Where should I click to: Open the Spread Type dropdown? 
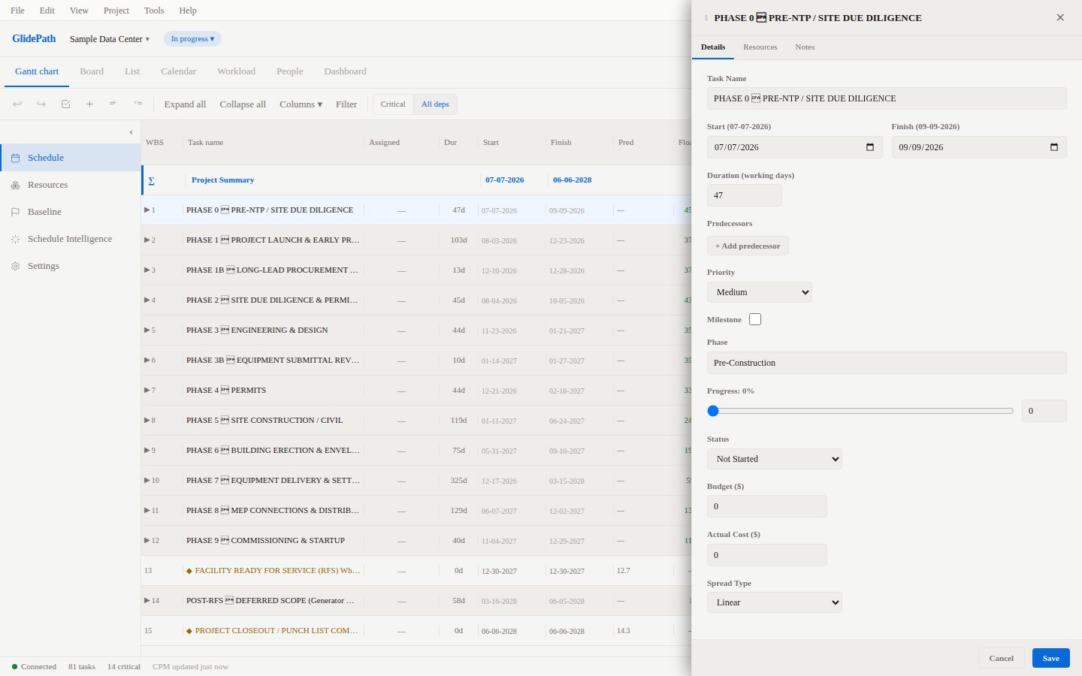pyautogui.click(x=775, y=602)
